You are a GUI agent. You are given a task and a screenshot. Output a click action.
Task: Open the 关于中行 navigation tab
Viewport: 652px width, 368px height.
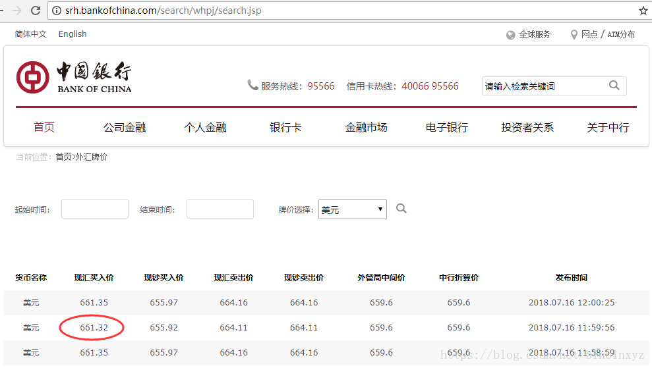pyautogui.click(x=608, y=127)
